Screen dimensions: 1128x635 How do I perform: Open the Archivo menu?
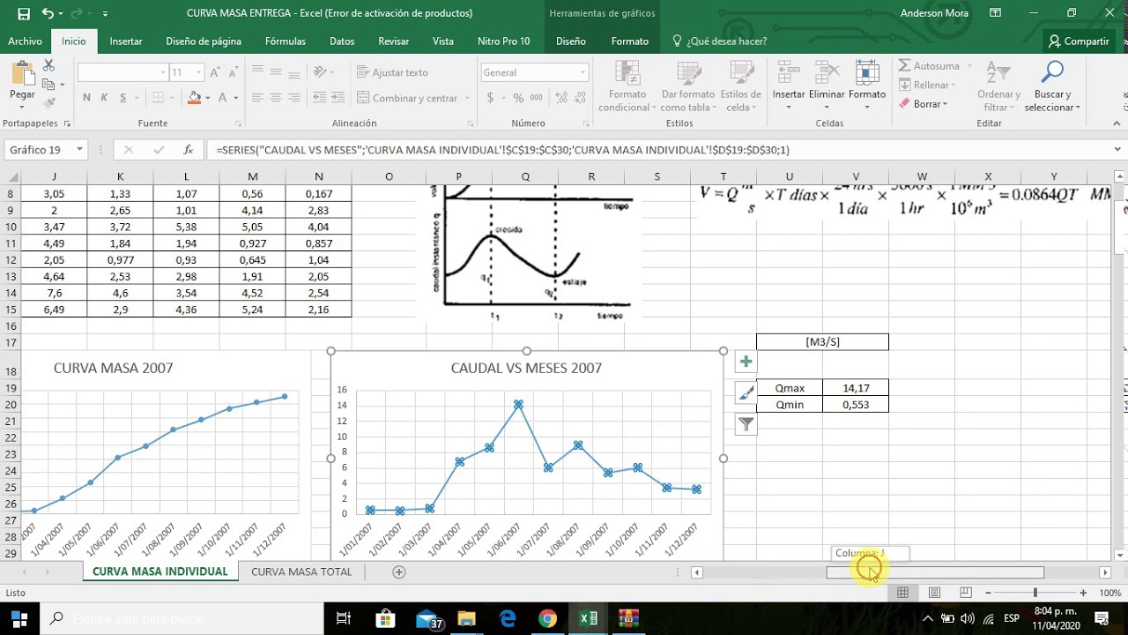tap(26, 41)
